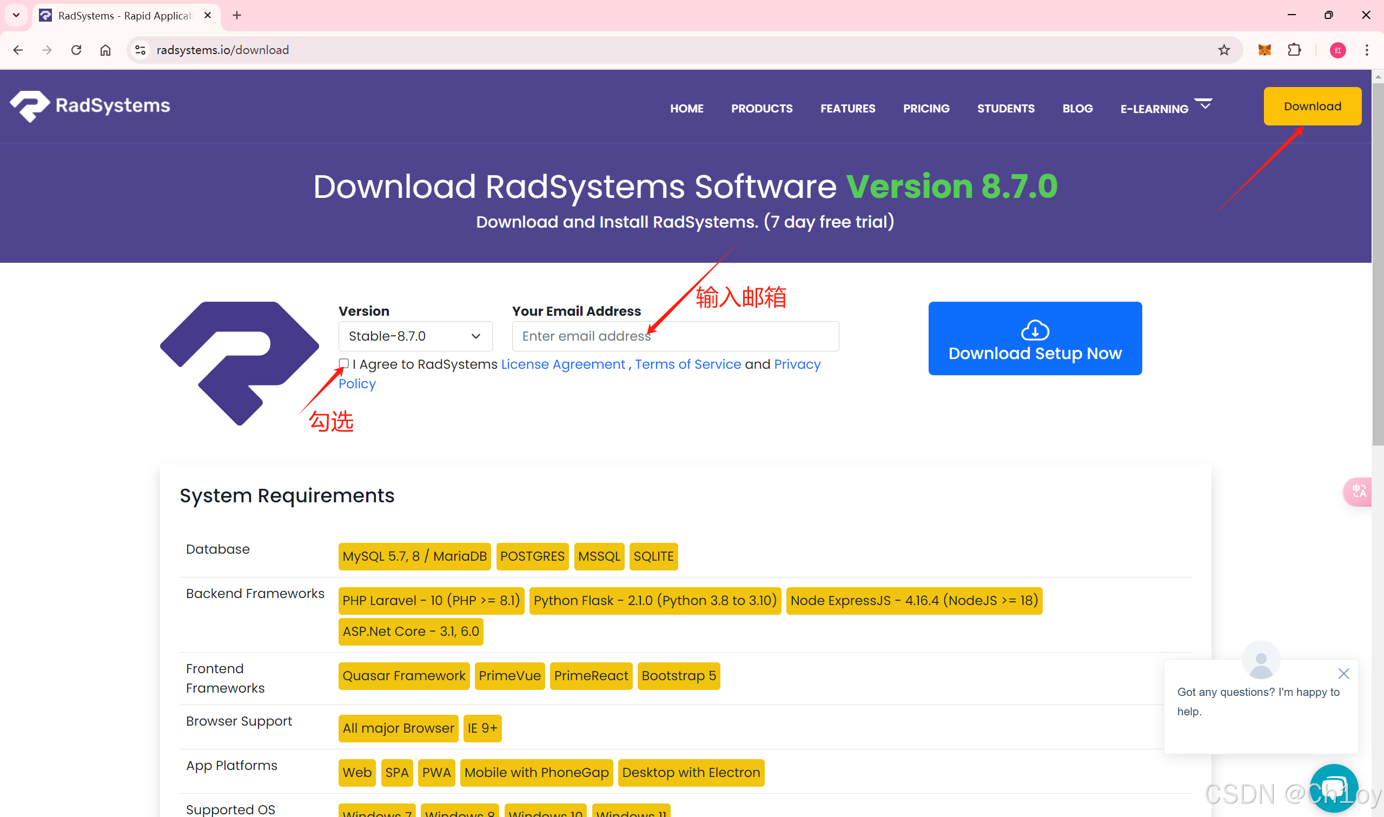Click the IE 9+ tag
The width and height of the screenshot is (1384, 817).
482,728
